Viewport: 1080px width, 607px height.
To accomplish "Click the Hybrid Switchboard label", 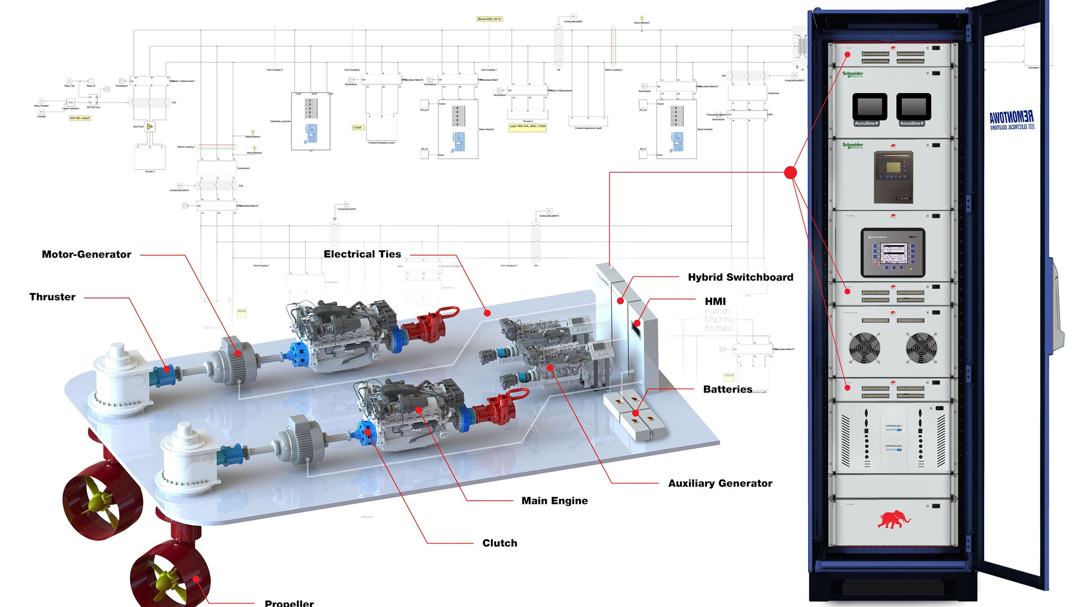I will (x=740, y=277).
